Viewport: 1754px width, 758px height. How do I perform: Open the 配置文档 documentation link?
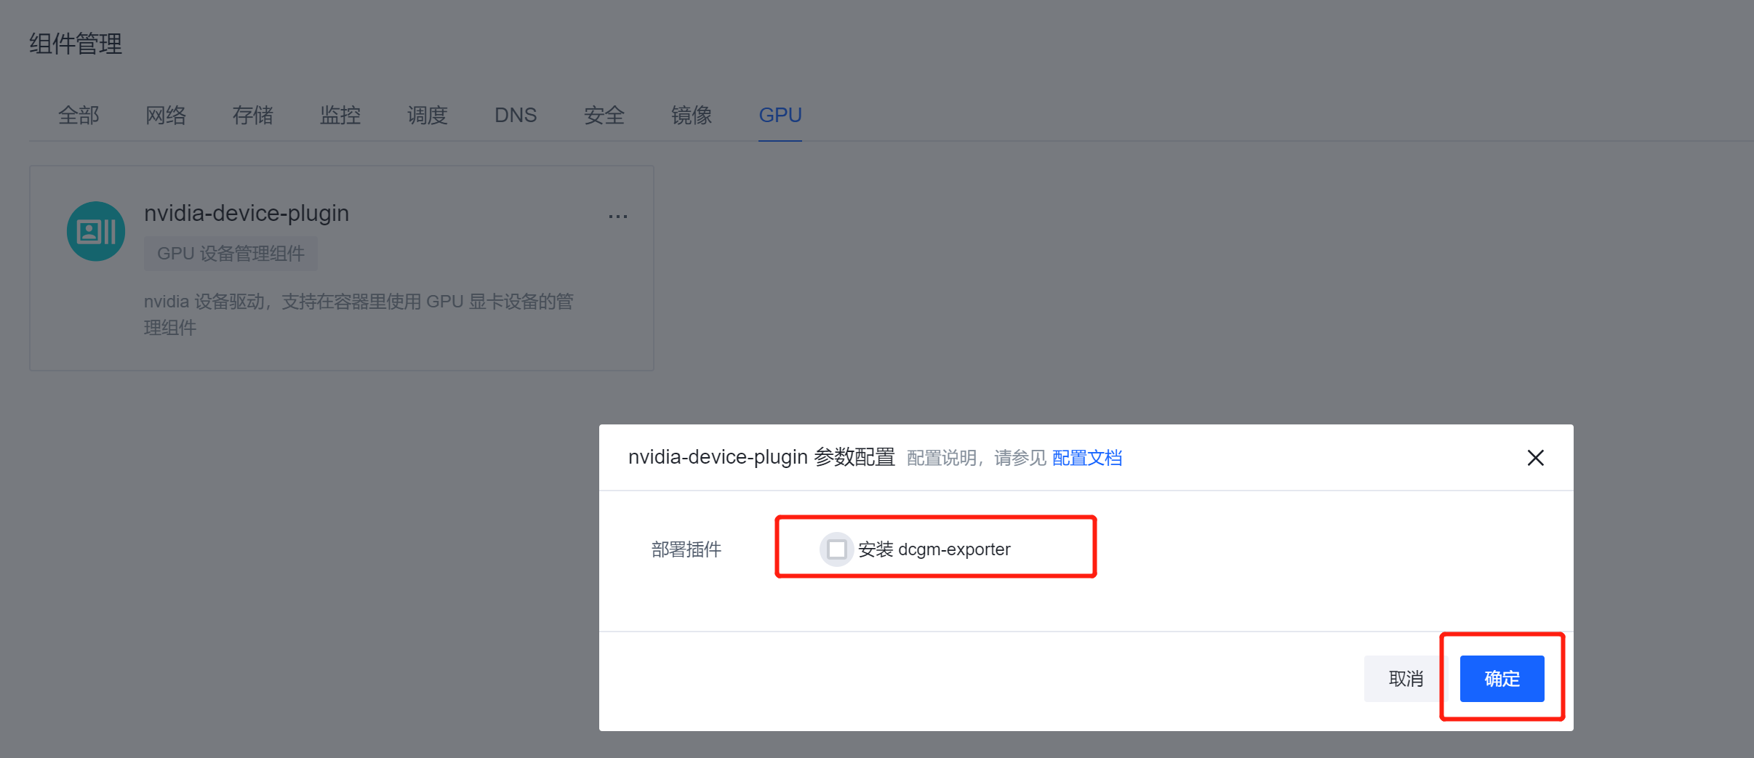click(x=1086, y=458)
